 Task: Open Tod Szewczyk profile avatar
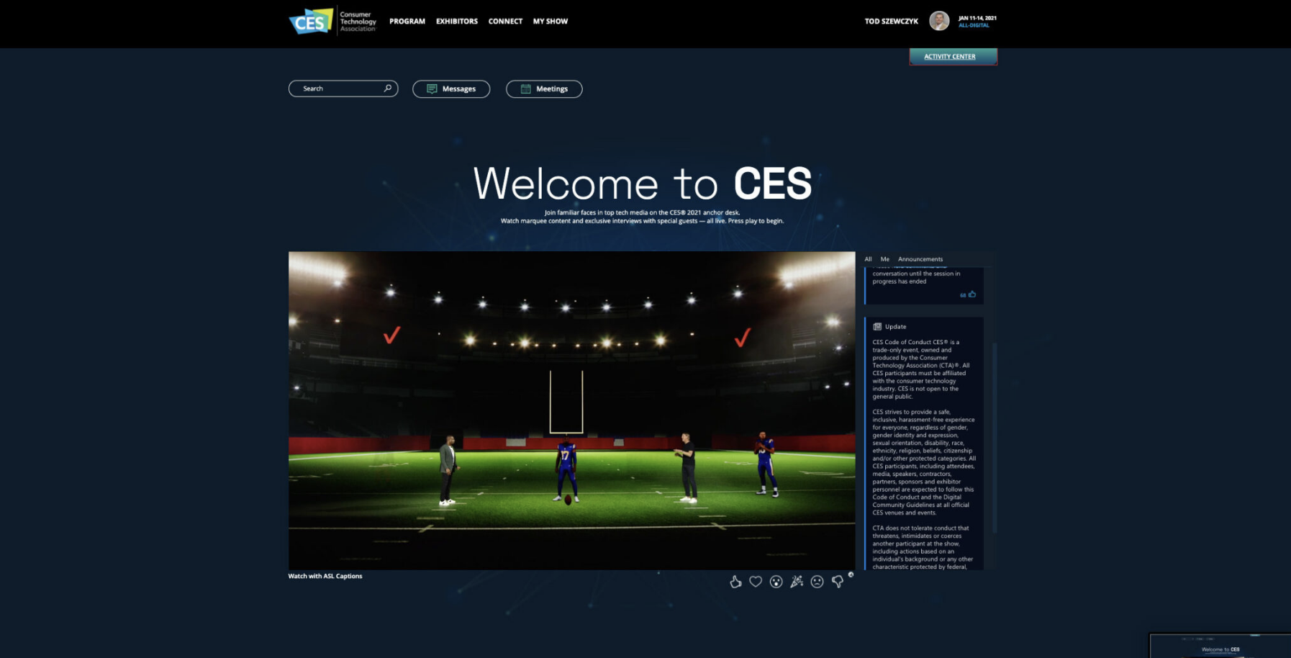pyautogui.click(x=939, y=21)
